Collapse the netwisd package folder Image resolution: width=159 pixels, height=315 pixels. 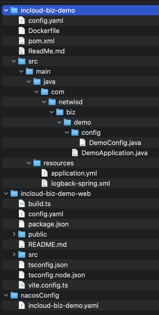coord(44,102)
